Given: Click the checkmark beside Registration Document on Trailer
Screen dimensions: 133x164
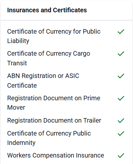Looking at the screenshot, I should (121, 121).
